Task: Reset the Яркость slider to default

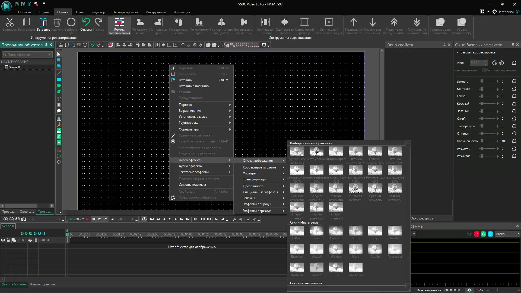Action: pyautogui.click(x=514, y=81)
